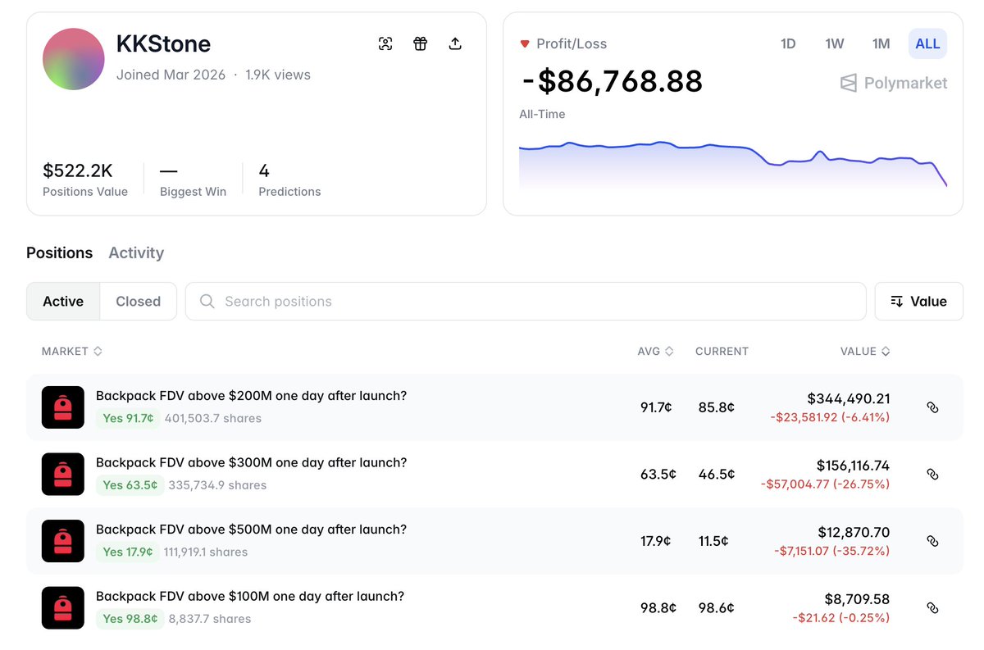Click the -$57,004.77 (-26.75%) loss text
This screenshot has height=650, width=984.
[x=825, y=484]
